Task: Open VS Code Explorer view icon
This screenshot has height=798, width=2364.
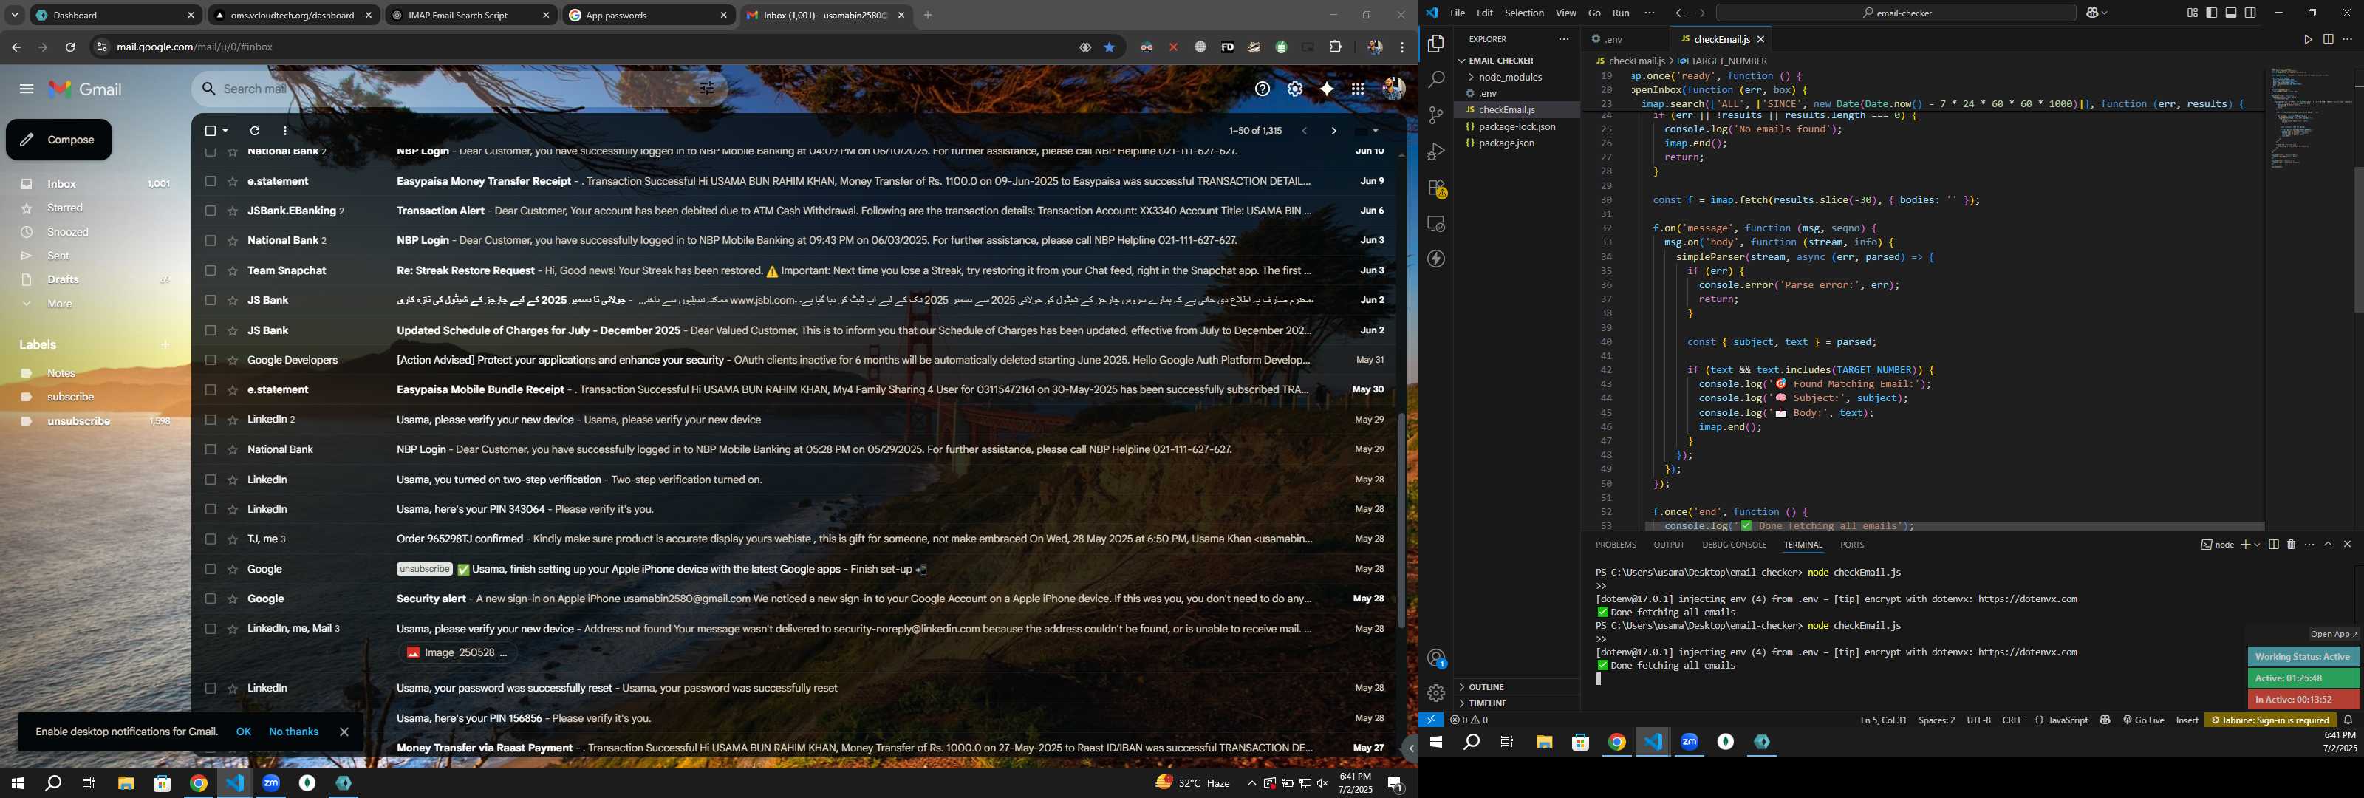Action: [x=1436, y=44]
